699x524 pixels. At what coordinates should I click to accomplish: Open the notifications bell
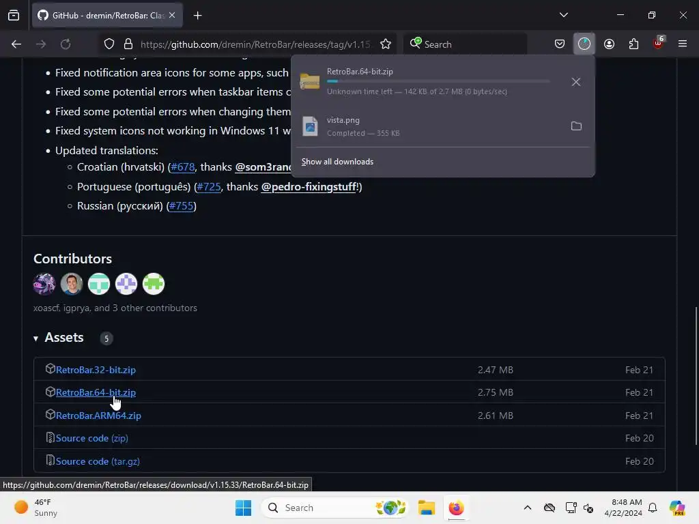(653, 508)
